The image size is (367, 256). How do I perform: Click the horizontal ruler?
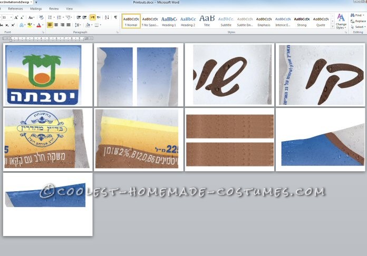(48, 38)
